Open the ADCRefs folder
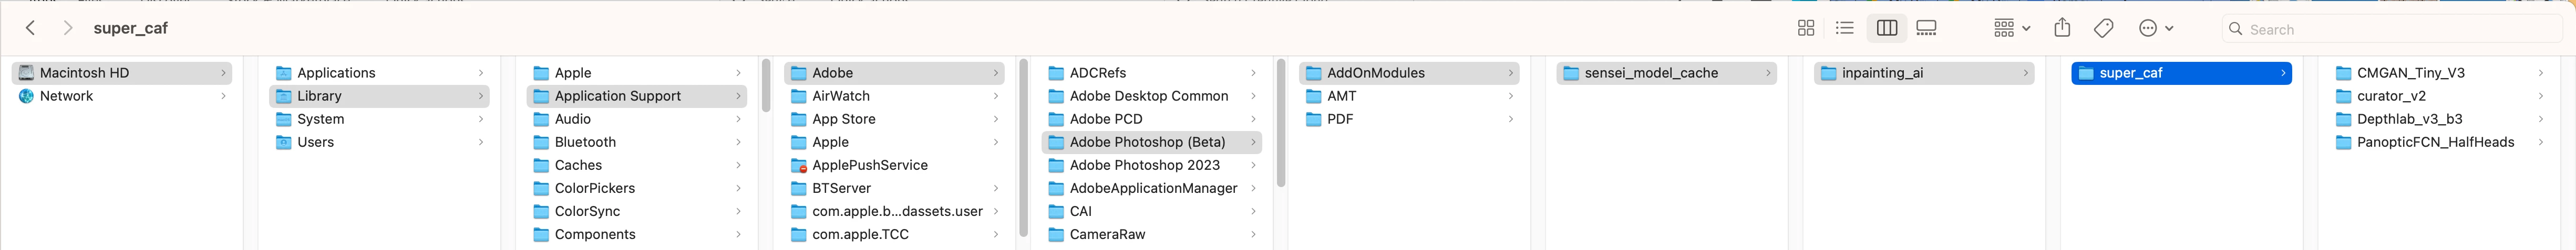This screenshot has width=2576, height=250. click(x=1152, y=73)
